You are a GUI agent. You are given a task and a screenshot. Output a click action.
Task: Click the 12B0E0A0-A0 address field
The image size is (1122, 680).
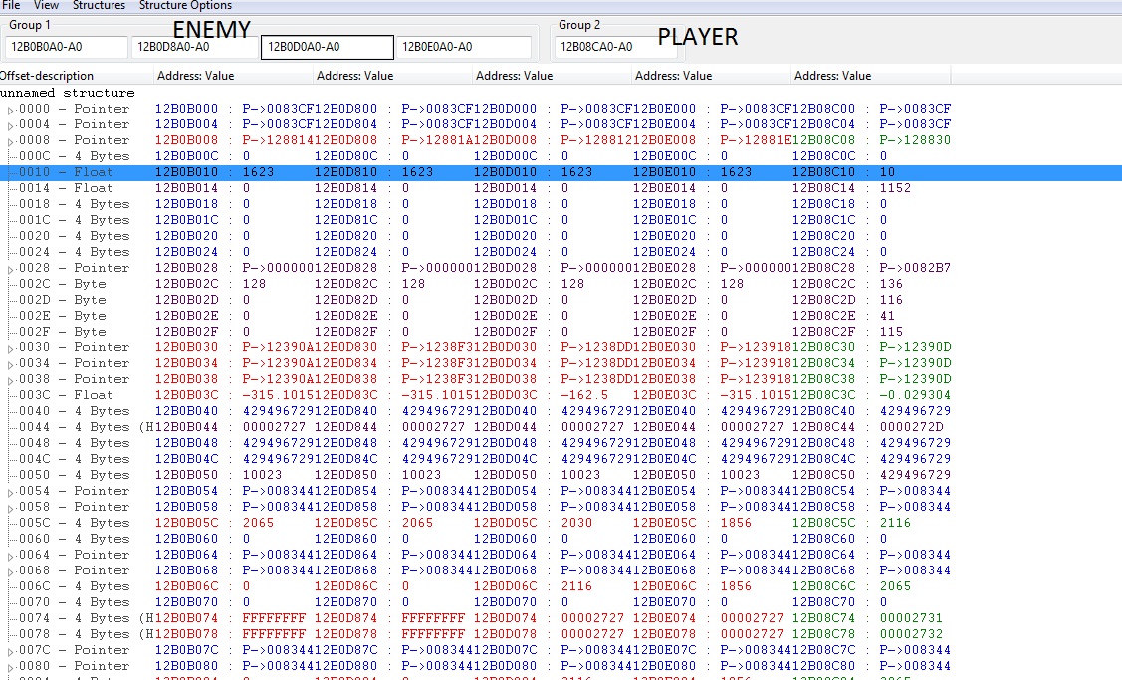click(464, 47)
